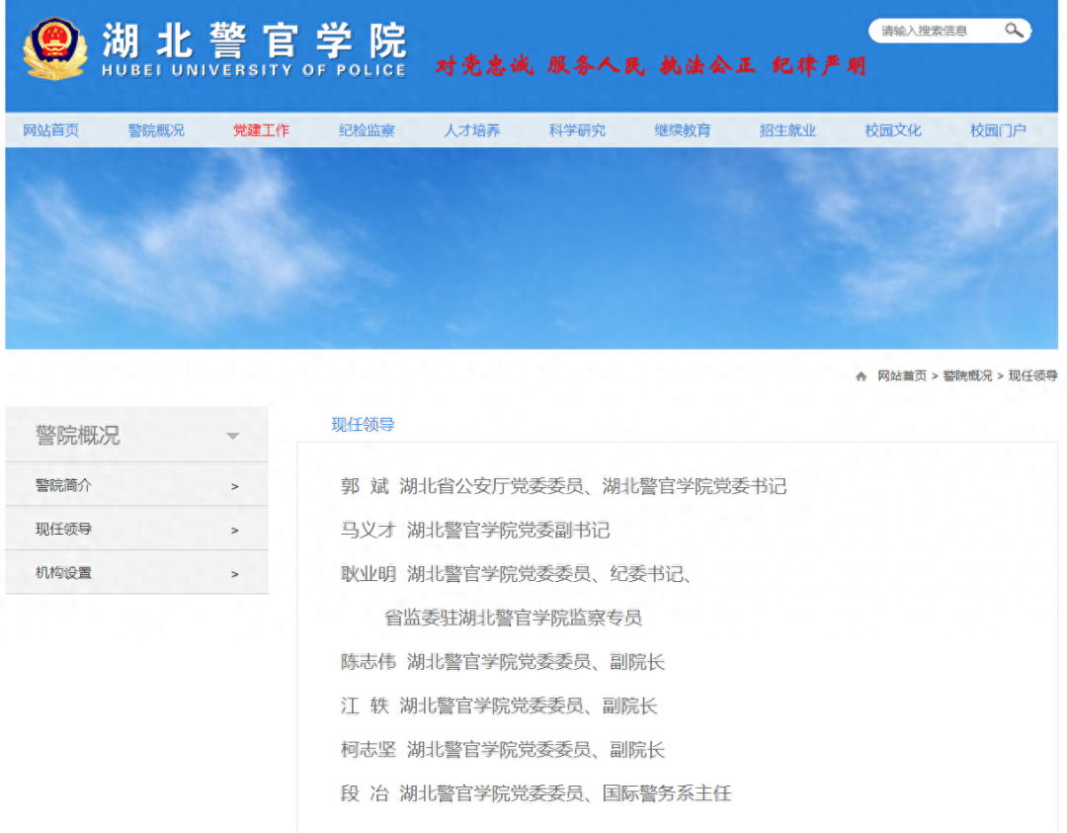Click breadcrumb link 警院概况
This screenshot has width=1067, height=833.
click(x=967, y=375)
